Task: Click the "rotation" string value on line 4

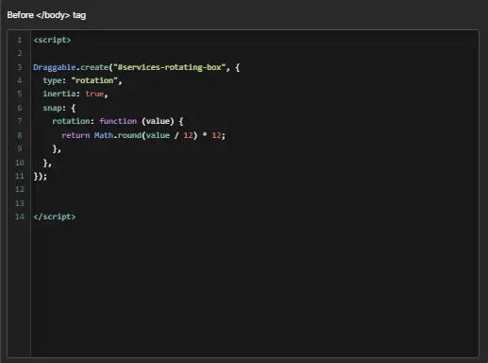Action: (x=94, y=80)
